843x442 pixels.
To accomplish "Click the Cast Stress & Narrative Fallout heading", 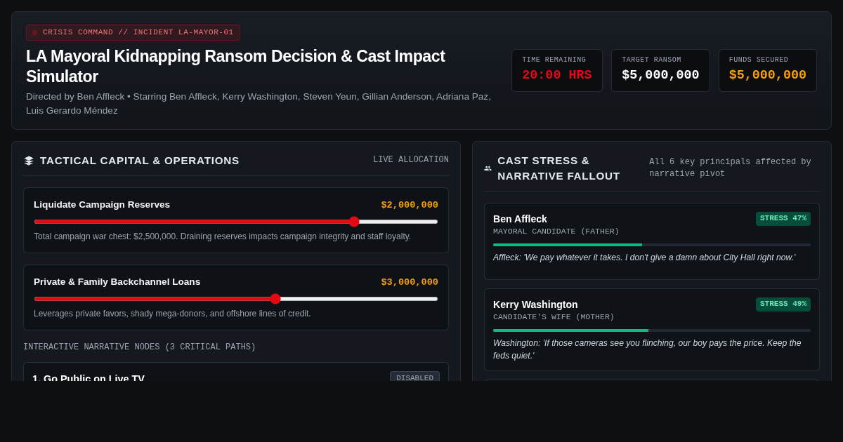I will (x=558, y=168).
